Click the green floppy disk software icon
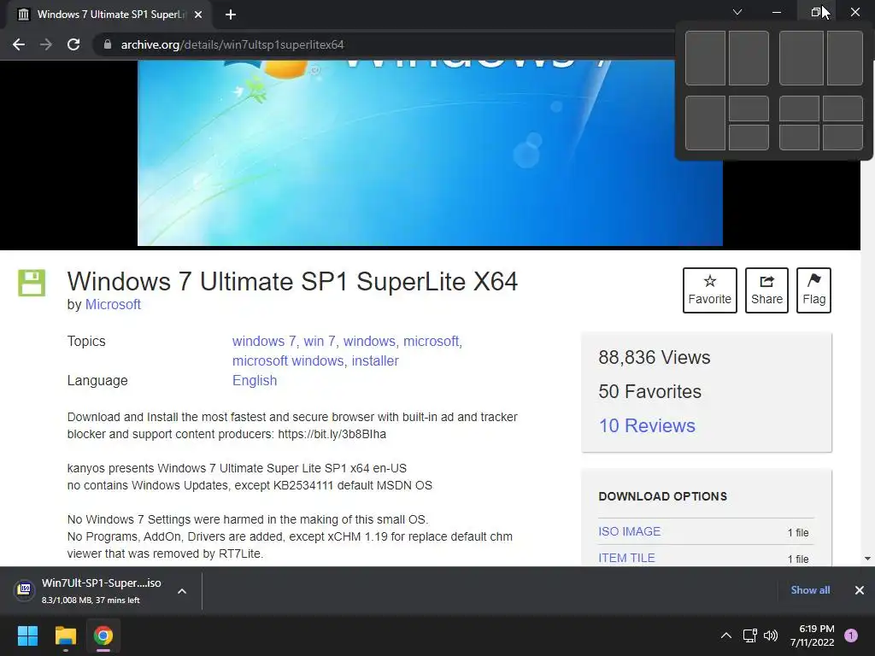This screenshot has width=875, height=656. point(32,283)
